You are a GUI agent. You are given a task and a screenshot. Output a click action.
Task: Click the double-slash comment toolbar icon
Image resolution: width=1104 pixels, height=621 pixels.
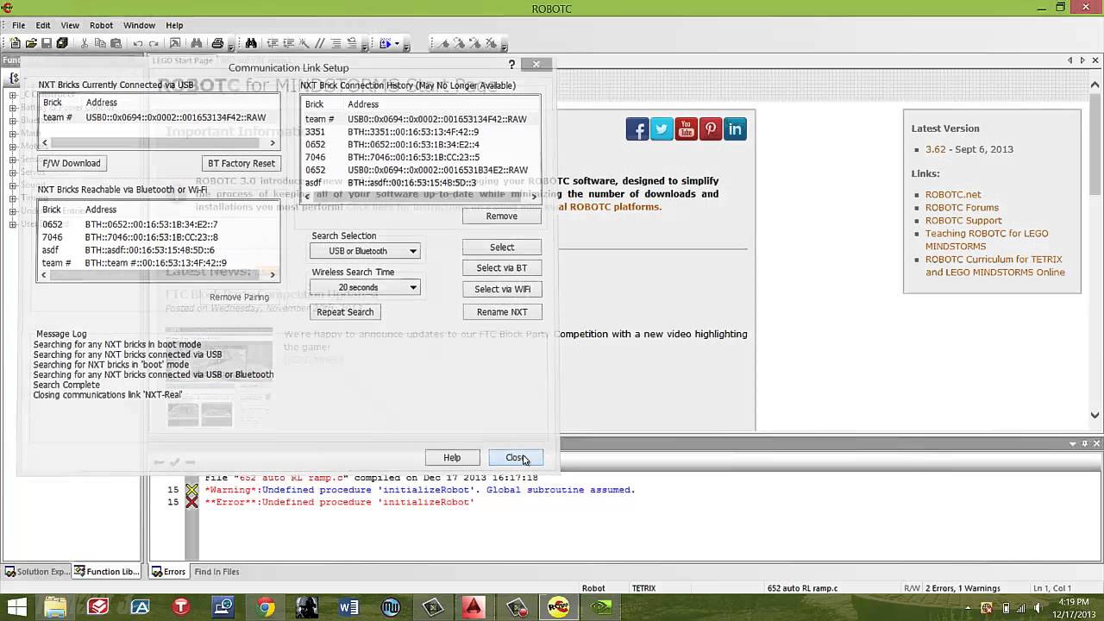tap(320, 43)
